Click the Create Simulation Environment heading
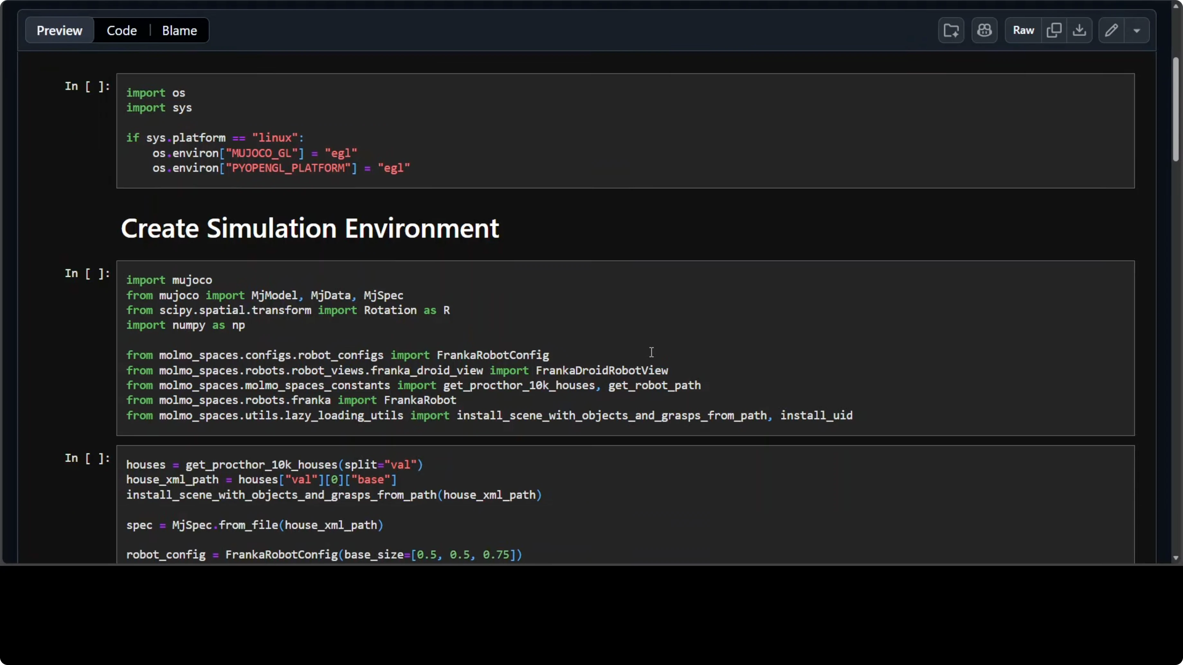Image resolution: width=1183 pixels, height=665 pixels. [310, 228]
